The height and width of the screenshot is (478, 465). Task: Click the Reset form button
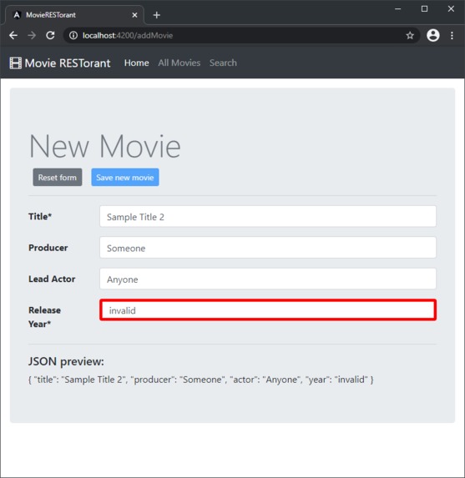pos(58,178)
